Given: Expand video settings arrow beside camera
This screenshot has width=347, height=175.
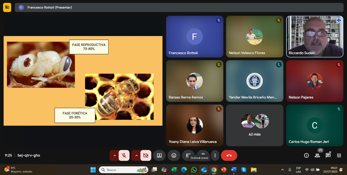Looking at the screenshot, I should 136,155.
